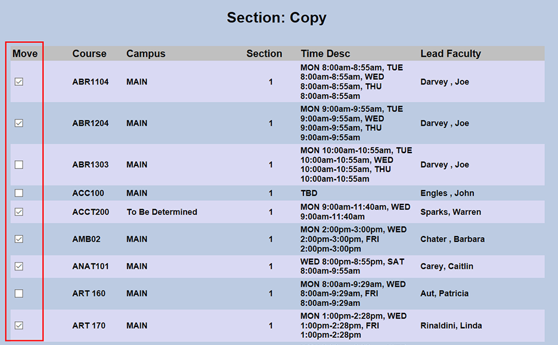Uncheck the ART 170 move checkbox
The height and width of the screenshot is (345, 558).
[x=18, y=326]
